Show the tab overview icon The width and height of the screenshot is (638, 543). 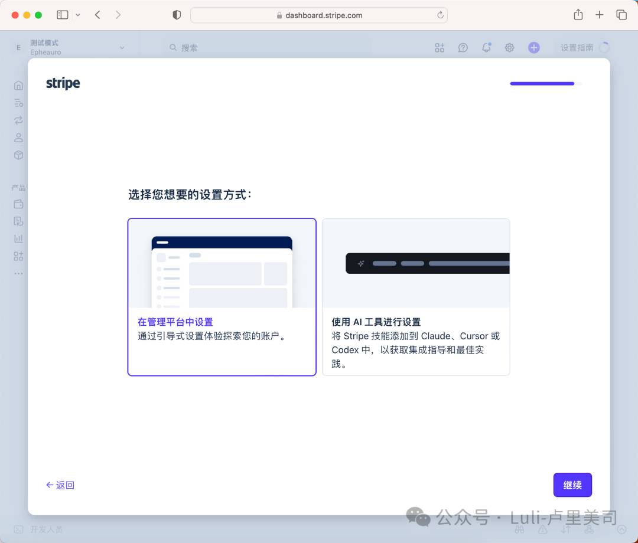621,15
